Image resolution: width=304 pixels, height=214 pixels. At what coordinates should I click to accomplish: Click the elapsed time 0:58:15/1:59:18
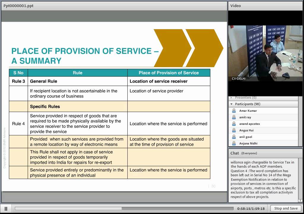pyautogui.click(x=251, y=209)
